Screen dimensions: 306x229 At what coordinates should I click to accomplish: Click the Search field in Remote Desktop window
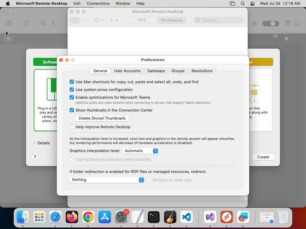219,20
